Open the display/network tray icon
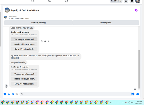This screenshot has height=105, width=144. point(130,102)
